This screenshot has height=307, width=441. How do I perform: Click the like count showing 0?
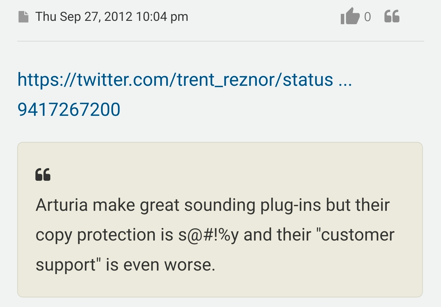367,17
